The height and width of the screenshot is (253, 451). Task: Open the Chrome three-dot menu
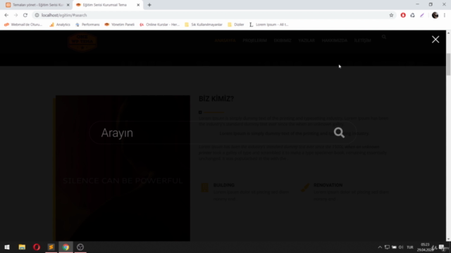pyautogui.click(x=445, y=15)
